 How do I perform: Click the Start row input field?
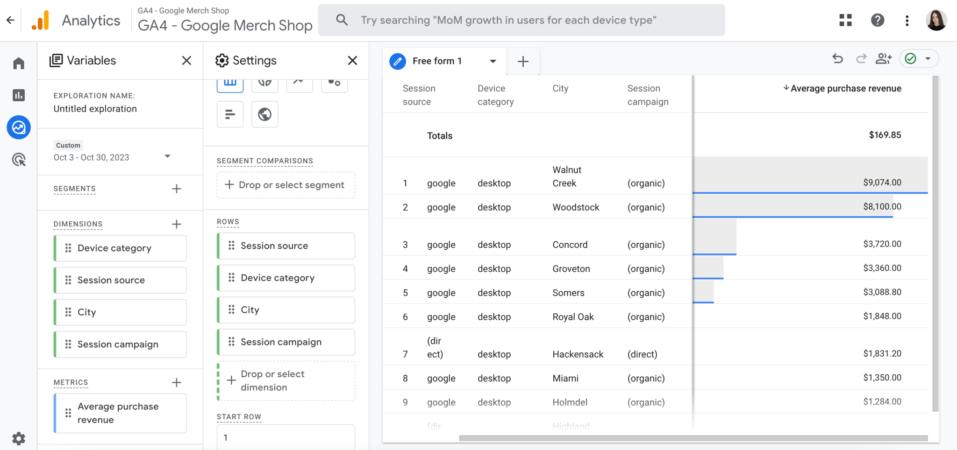(x=286, y=437)
